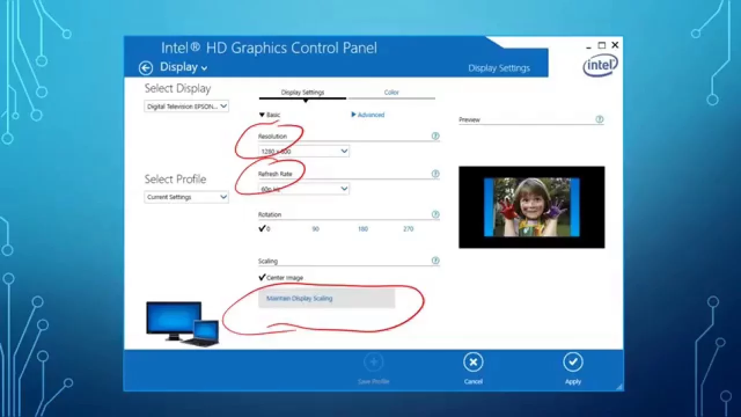Switch to the Color tab
741x417 pixels.
391,92
